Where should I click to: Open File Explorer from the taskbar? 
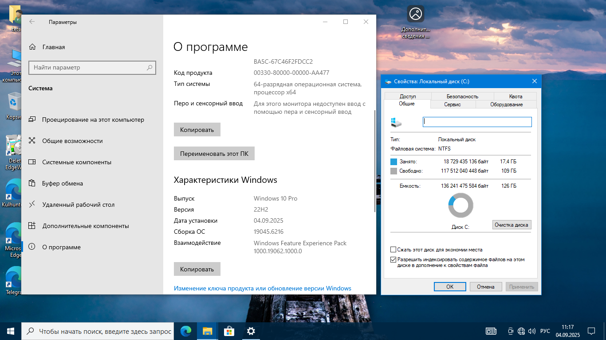point(207,331)
